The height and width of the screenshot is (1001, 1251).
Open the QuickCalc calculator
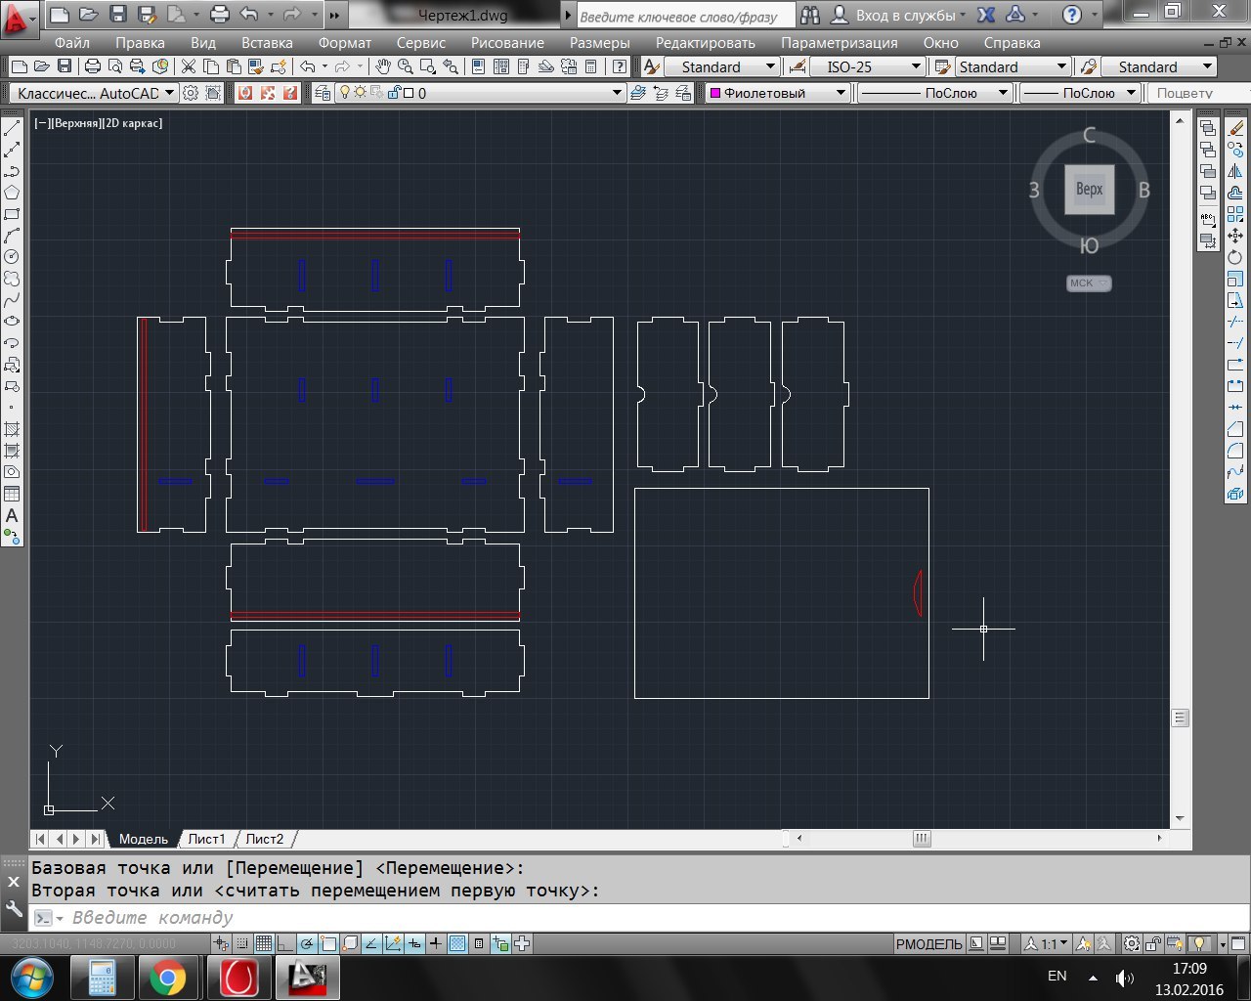tap(590, 66)
